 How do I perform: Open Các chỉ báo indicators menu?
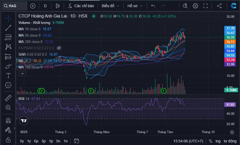click(81, 6)
